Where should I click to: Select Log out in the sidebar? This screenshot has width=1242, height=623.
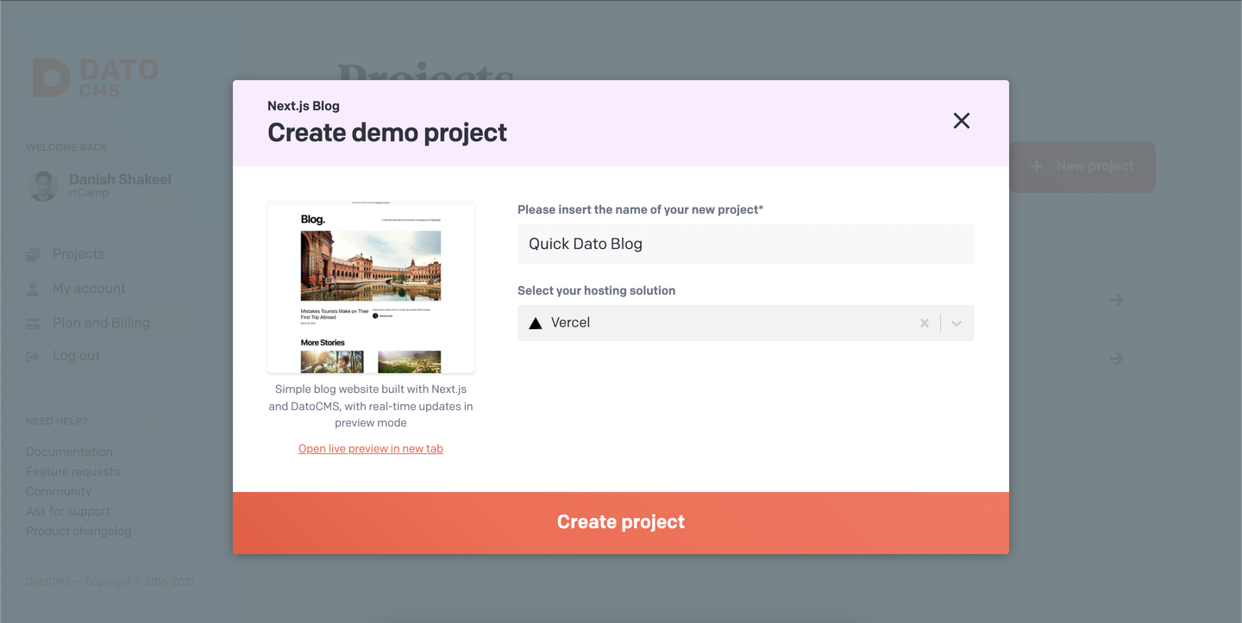76,356
